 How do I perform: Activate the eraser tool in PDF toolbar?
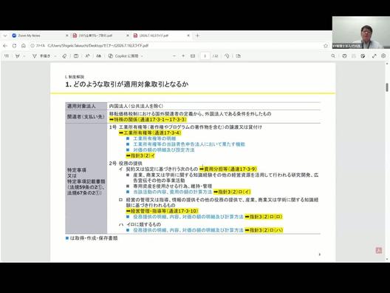[64, 56]
